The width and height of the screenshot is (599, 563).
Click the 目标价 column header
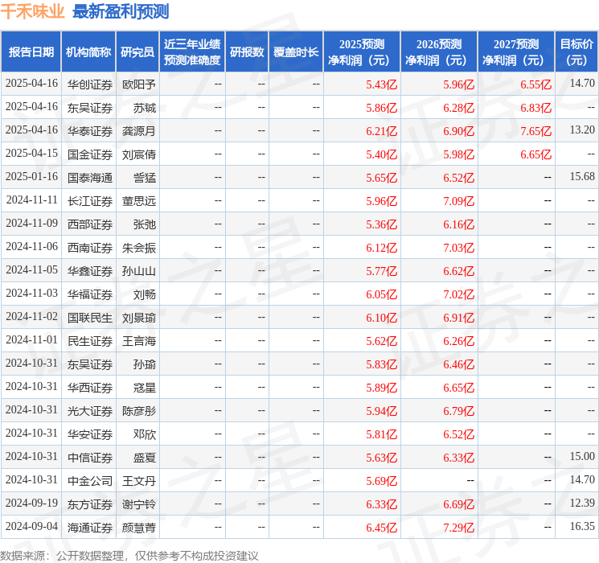576,52
